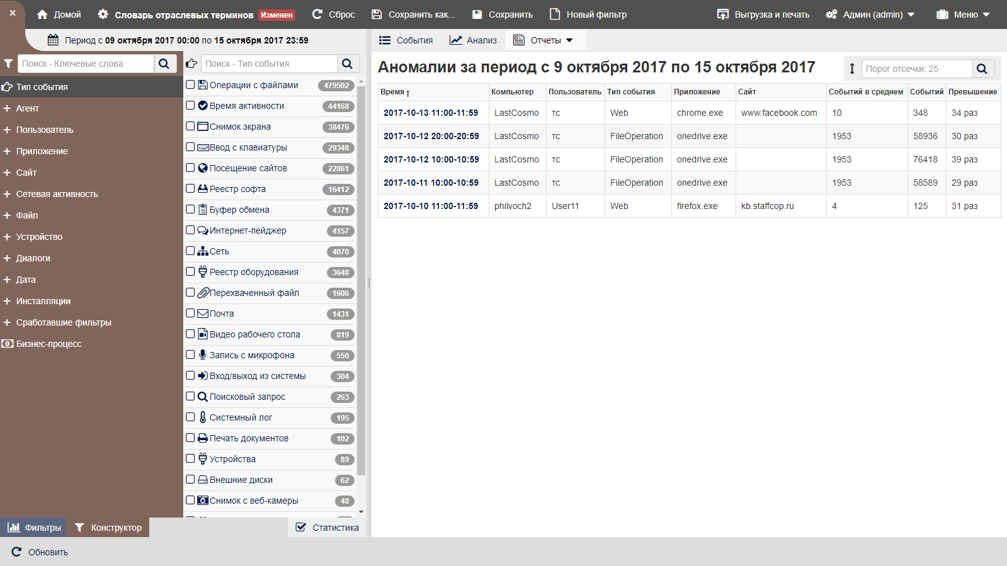Focus the Порог отсечки input field
1007x566 pixels.
click(917, 69)
